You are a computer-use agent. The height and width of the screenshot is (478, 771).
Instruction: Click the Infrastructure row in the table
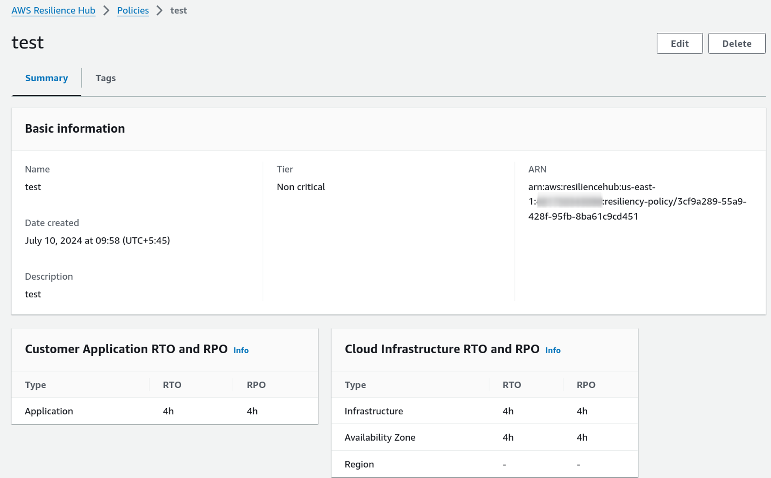coord(374,411)
